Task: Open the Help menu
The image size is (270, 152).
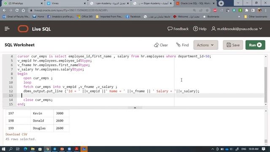Action: click(200, 29)
